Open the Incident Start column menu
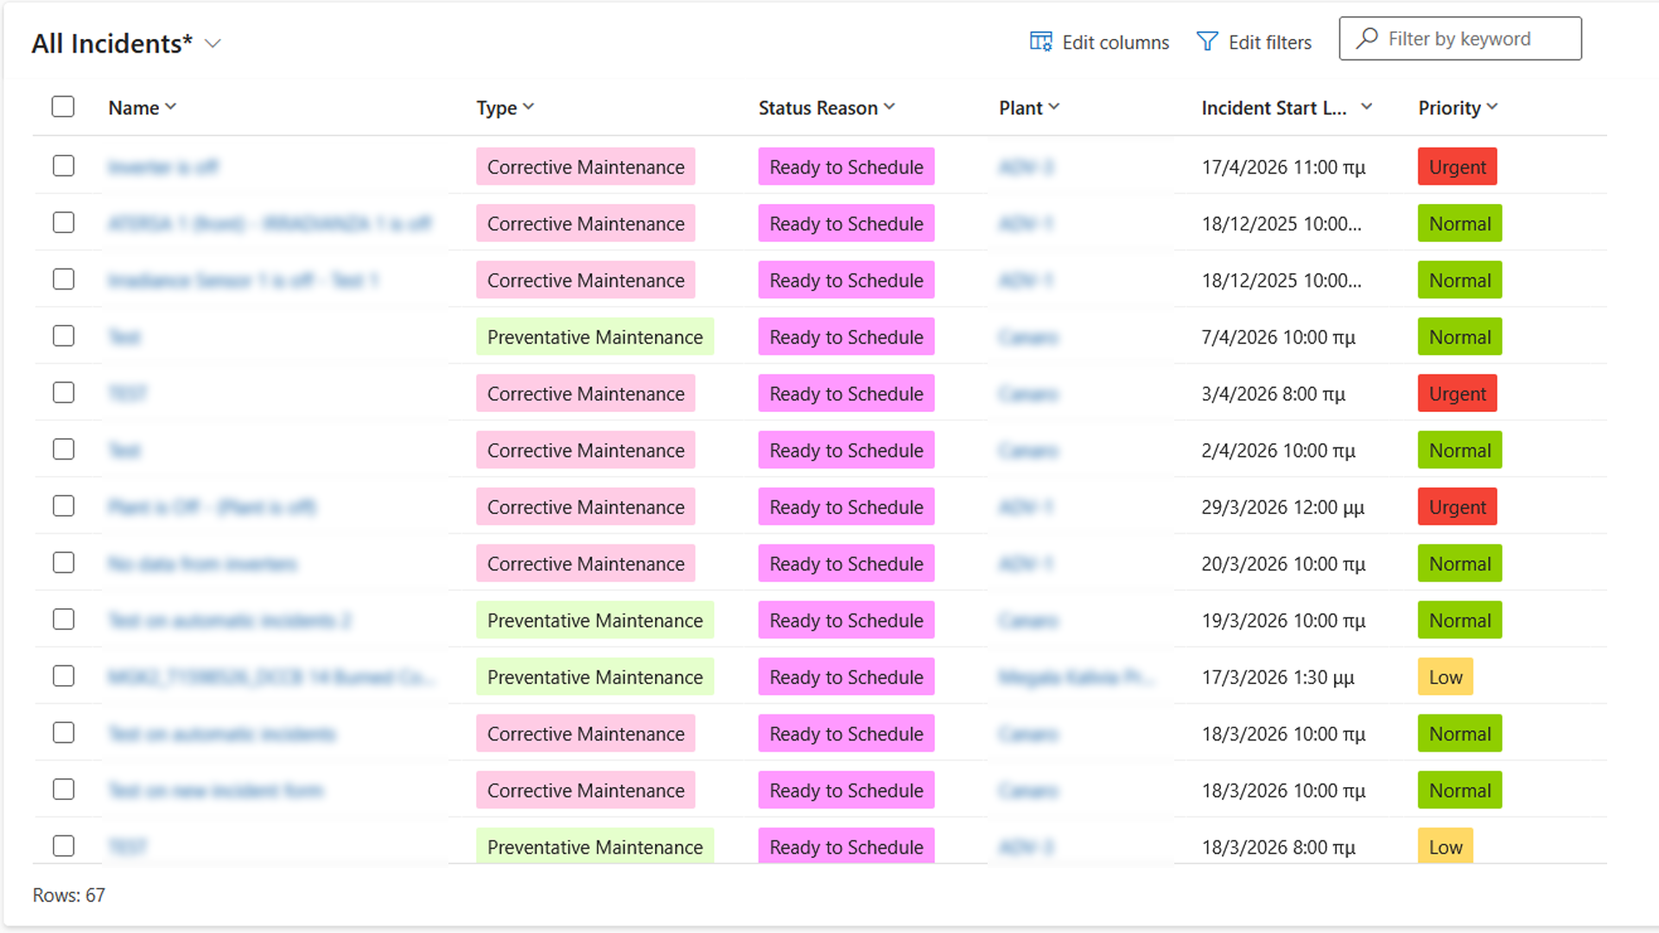The image size is (1659, 933). point(1366,107)
